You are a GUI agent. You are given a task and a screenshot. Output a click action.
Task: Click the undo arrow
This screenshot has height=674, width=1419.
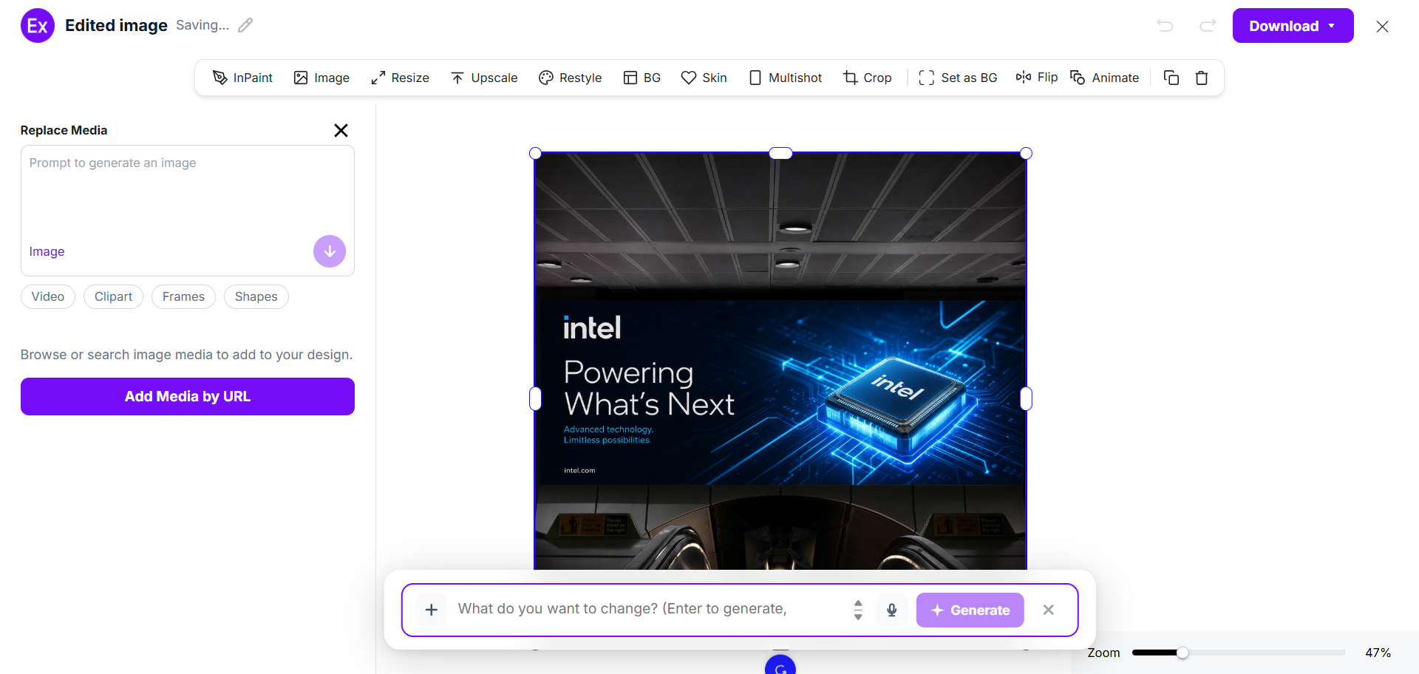pyautogui.click(x=1166, y=26)
